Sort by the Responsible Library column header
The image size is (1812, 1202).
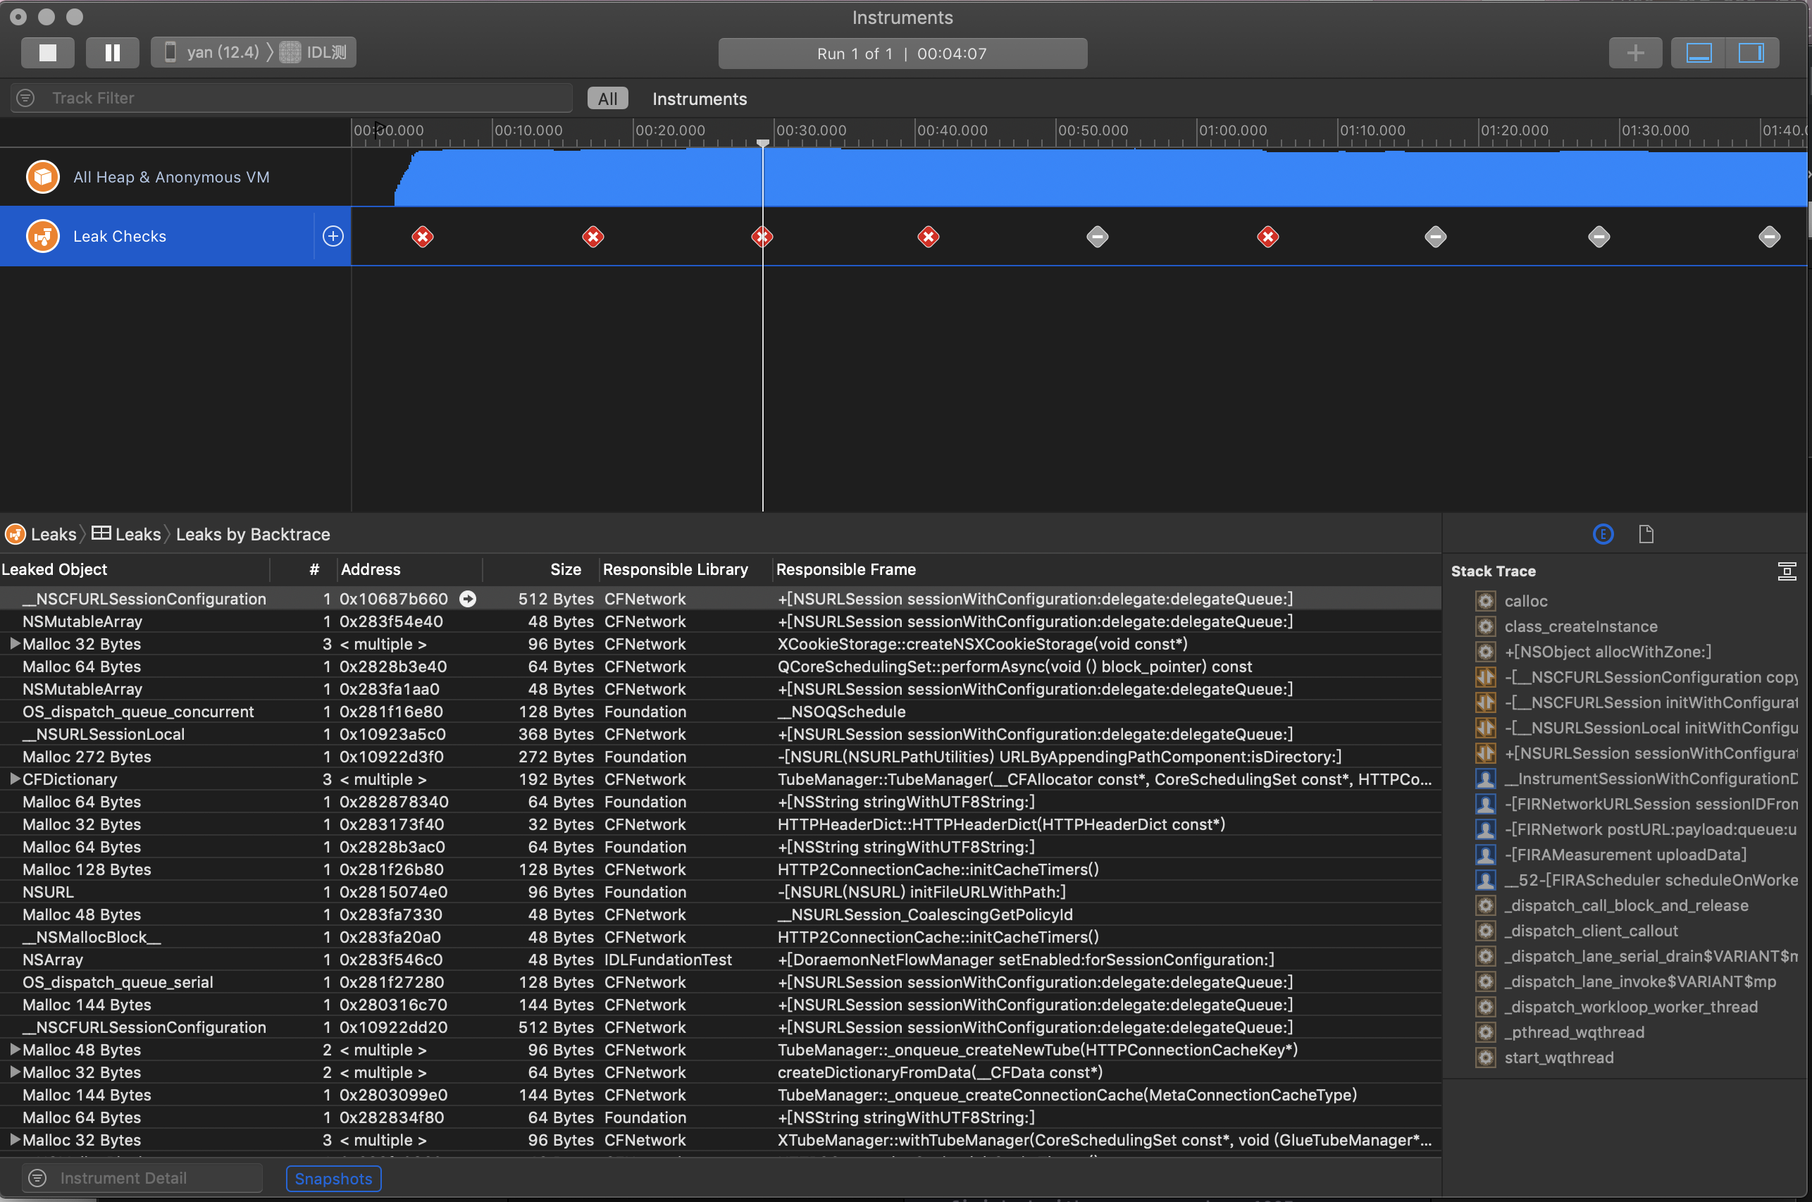click(x=674, y=569)
